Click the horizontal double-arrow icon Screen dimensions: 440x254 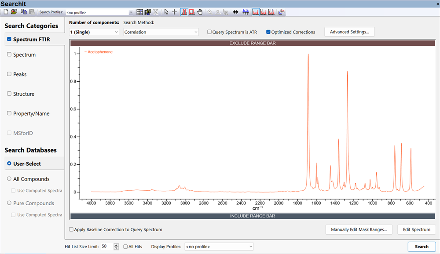tap(235, 12)
